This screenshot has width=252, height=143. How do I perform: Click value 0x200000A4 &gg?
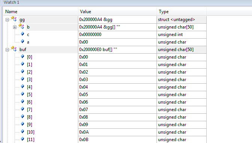pyautogui.click(x=96, y=20)
